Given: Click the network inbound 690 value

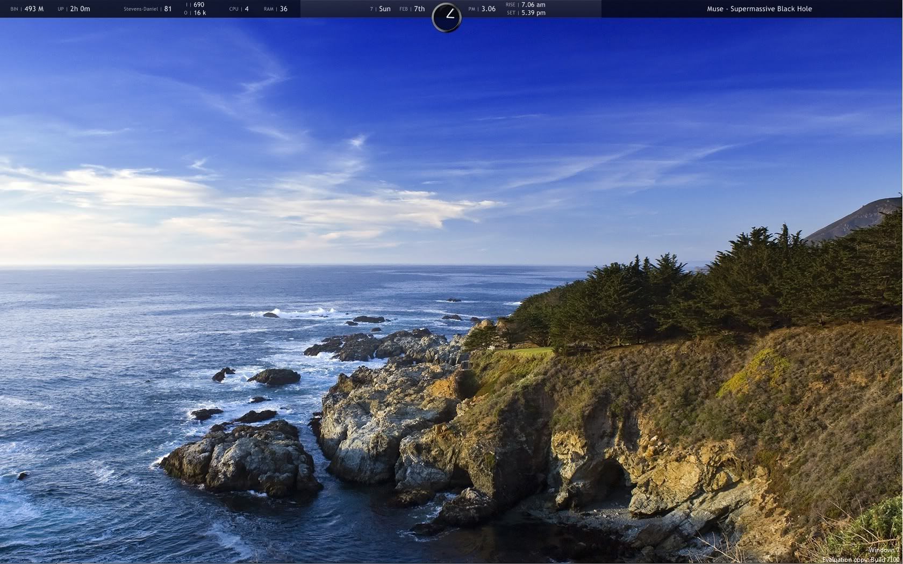Looking at the screenshot, I should [199, 5].
